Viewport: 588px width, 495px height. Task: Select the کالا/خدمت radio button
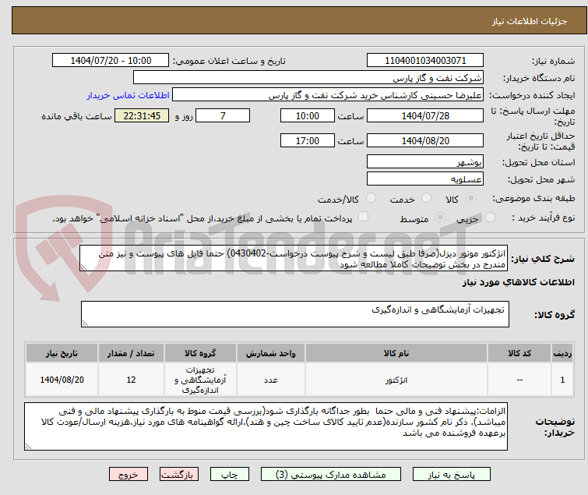point(371,198)
